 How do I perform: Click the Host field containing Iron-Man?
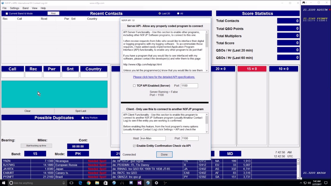point(153,138)
